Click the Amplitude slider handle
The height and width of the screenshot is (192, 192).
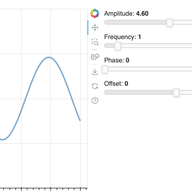click(x=170, y=22)
